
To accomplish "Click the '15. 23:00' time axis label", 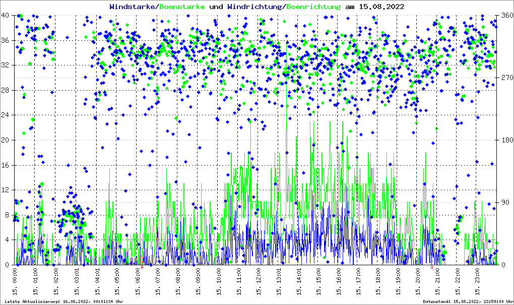I will (478, 283).
